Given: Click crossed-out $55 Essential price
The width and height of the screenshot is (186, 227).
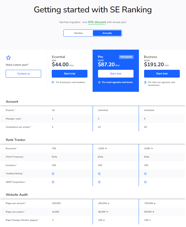Looking at the screenshot, I should pyautogui.click(x=54, y=60).
